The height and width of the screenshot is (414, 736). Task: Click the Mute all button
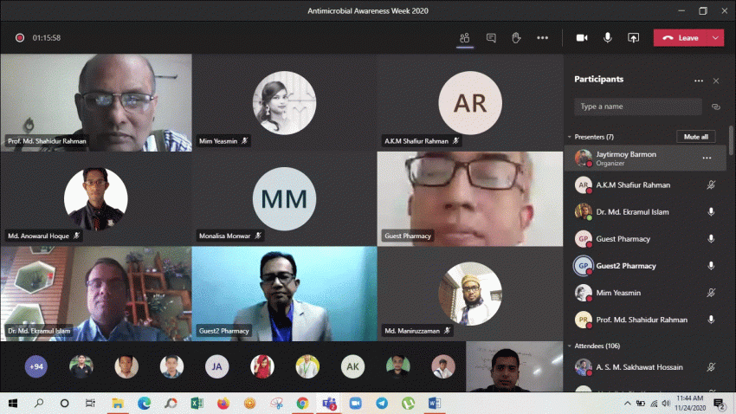pos(695,137)
